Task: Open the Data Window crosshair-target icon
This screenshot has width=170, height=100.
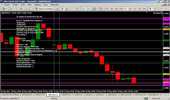Action: click(21, 9)
